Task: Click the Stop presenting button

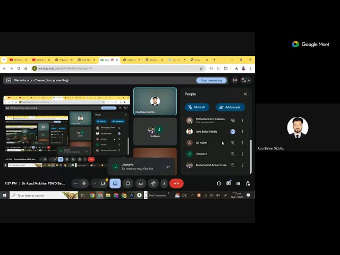Action: point(211,80)
